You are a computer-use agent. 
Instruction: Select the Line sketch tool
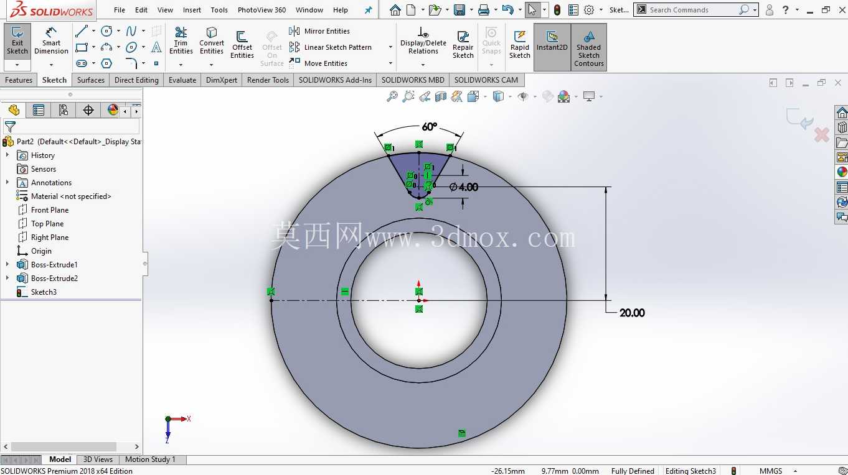point(81,31)
